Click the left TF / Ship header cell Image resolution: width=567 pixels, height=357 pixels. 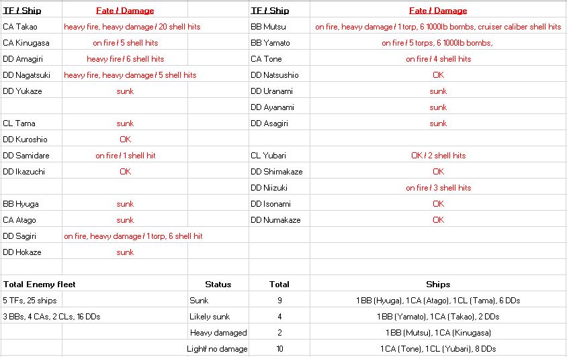21,11
